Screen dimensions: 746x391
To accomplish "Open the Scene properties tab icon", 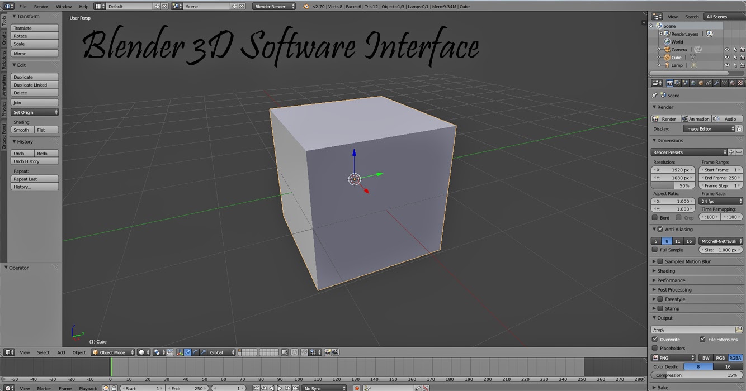I will (685, 83).
